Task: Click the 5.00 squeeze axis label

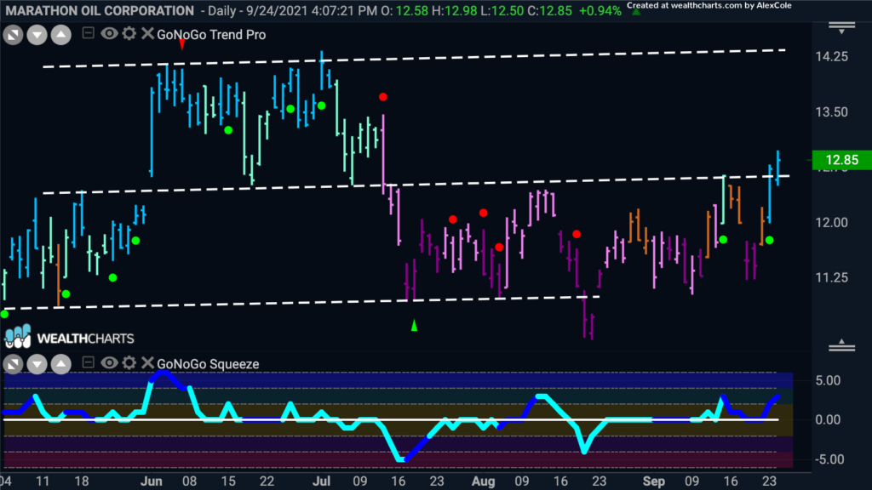Action: 828,381
